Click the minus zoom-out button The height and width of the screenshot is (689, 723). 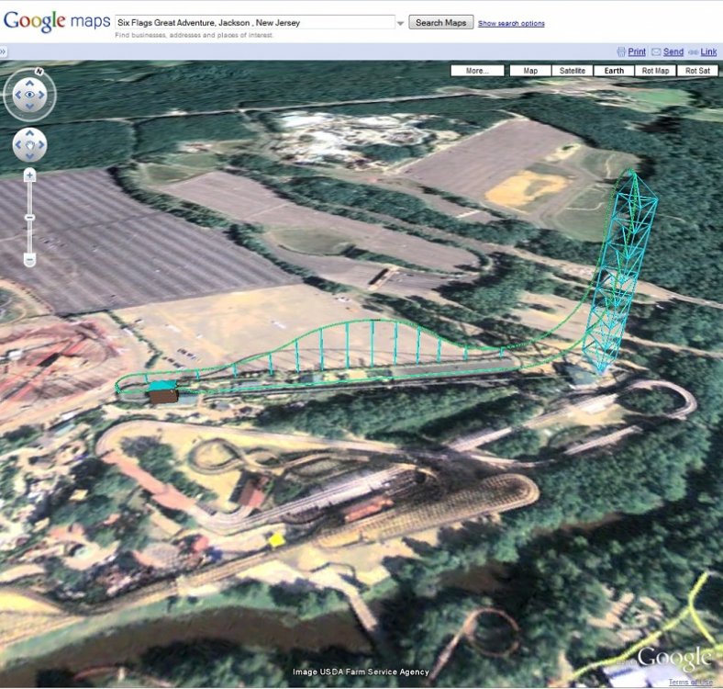(29, 260)
